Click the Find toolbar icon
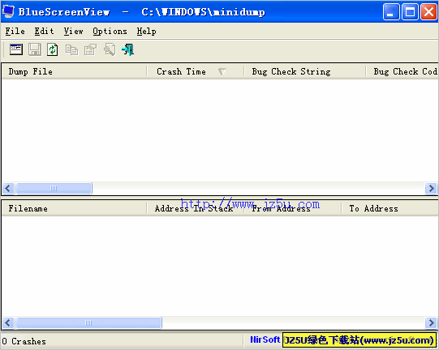Screen dimensions: 439x350 pos(110,49)
